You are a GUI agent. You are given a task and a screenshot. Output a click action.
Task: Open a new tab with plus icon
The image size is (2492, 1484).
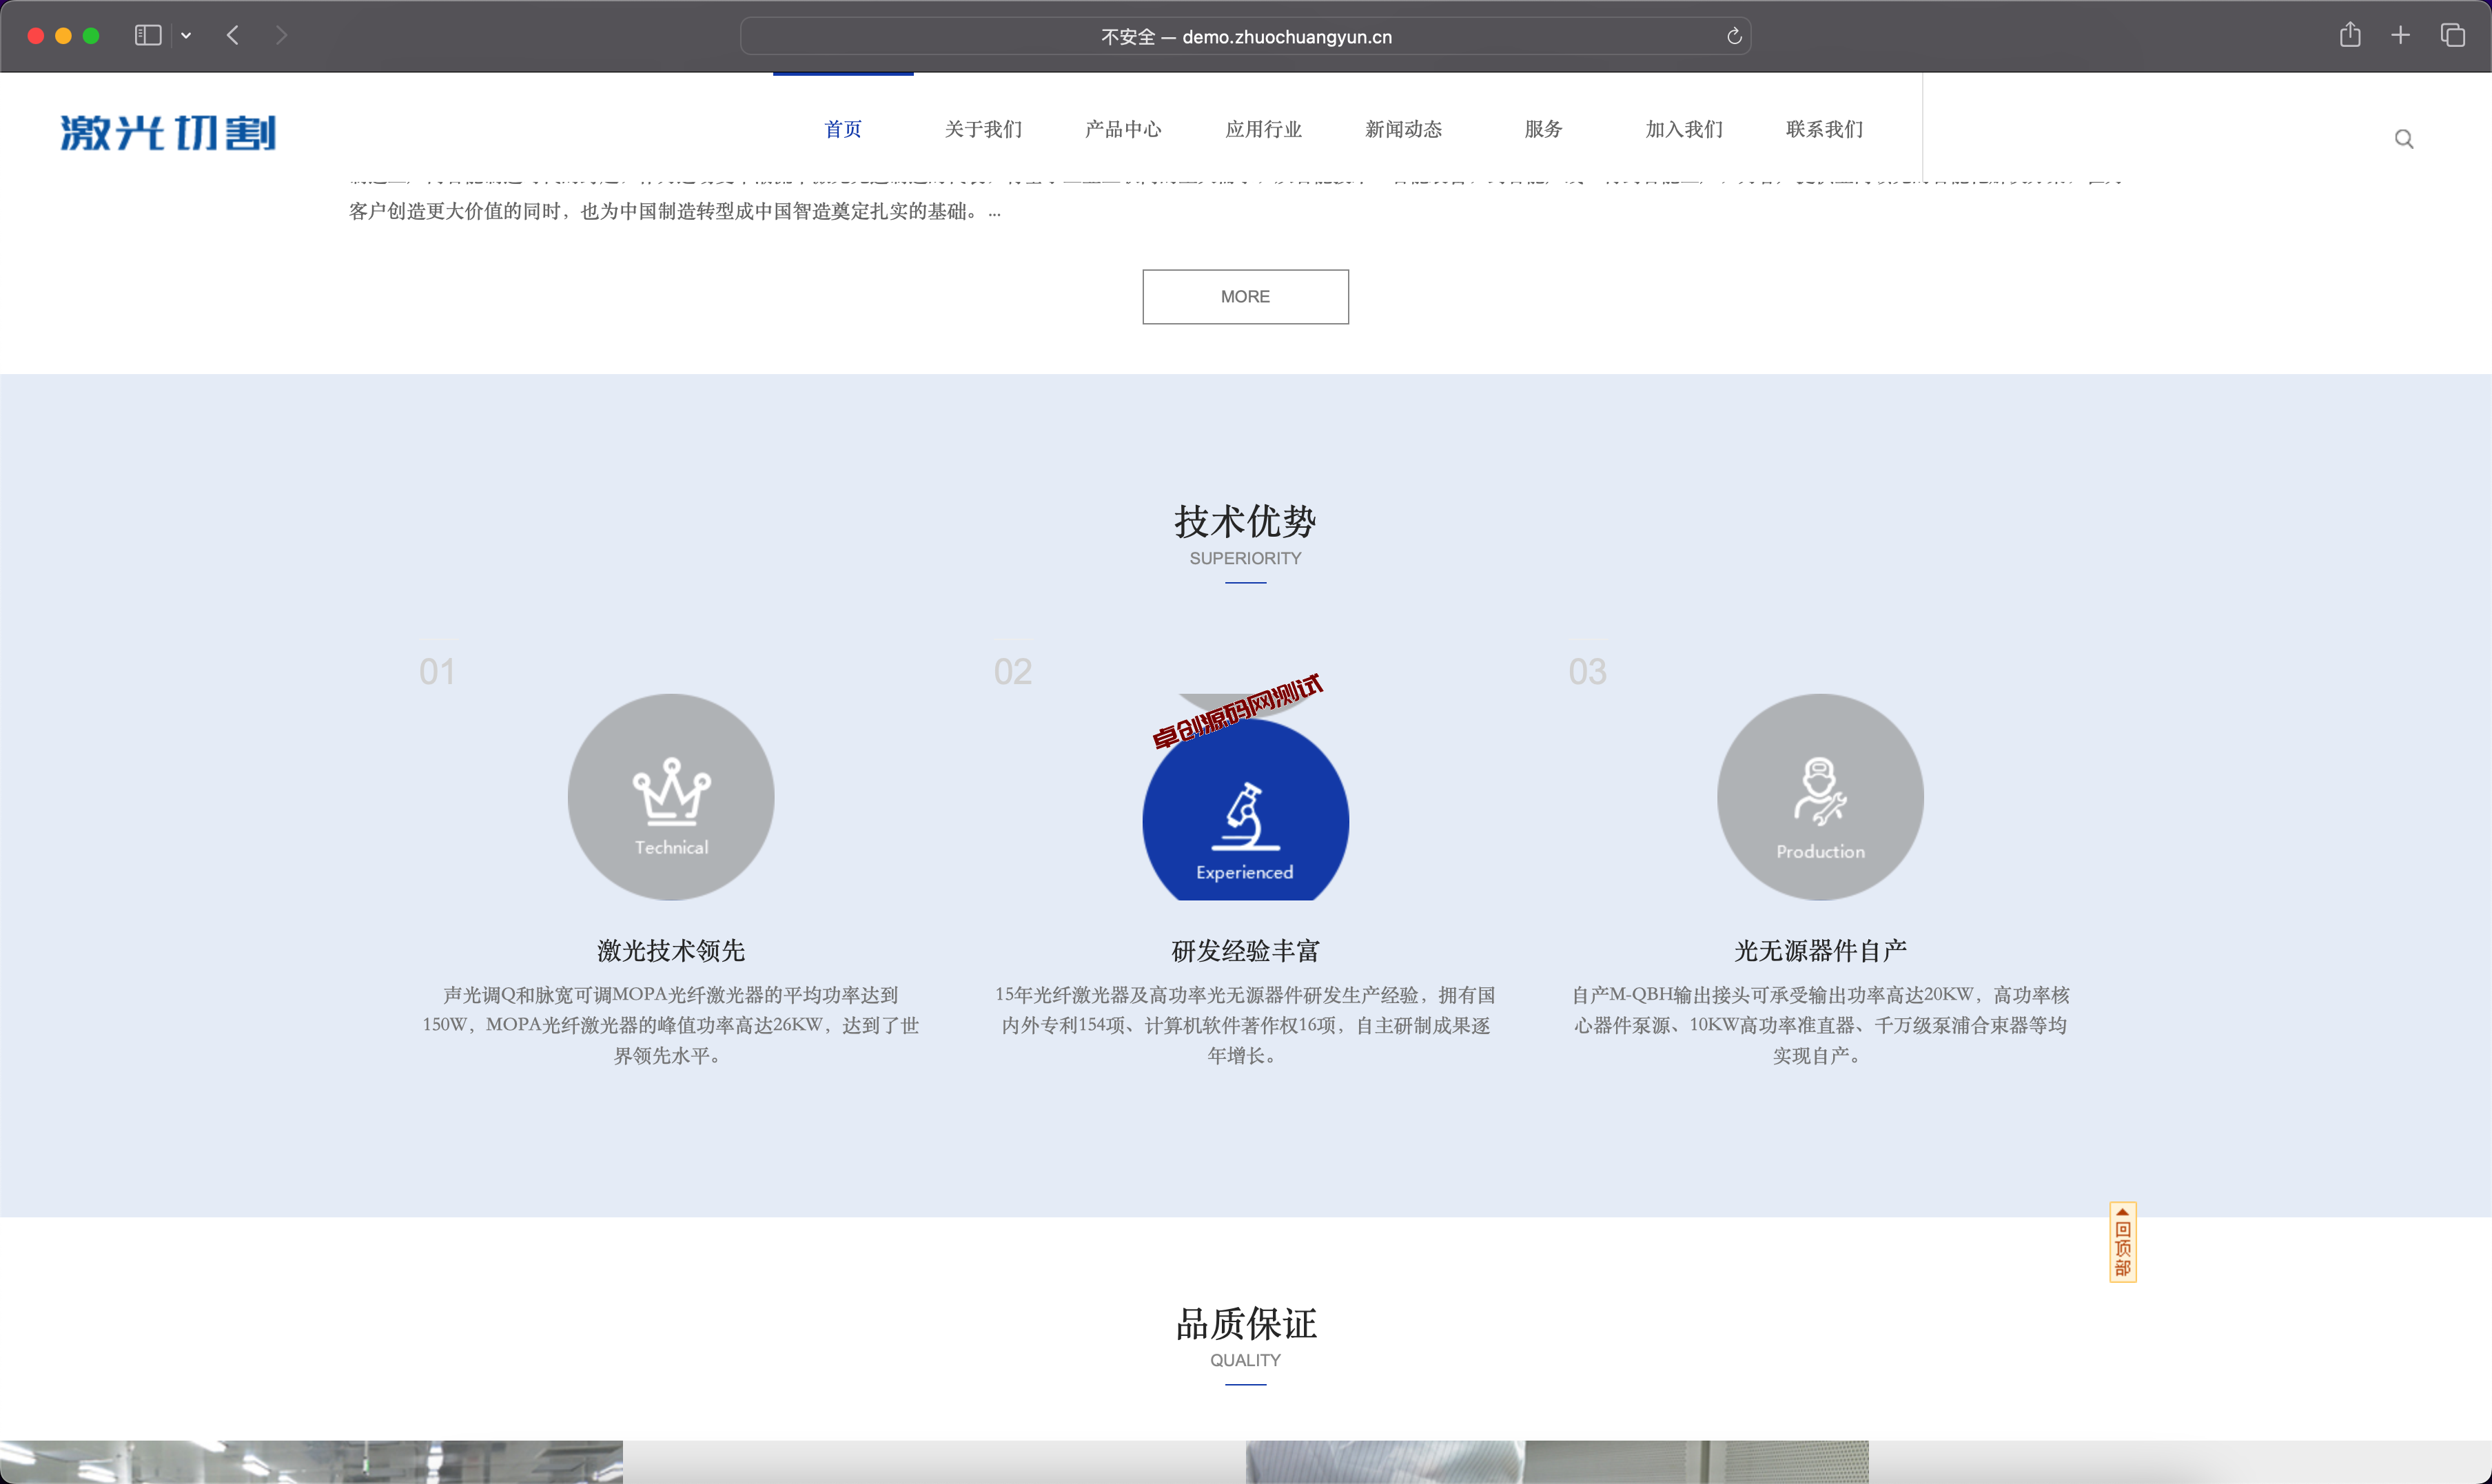point(2400,35)
